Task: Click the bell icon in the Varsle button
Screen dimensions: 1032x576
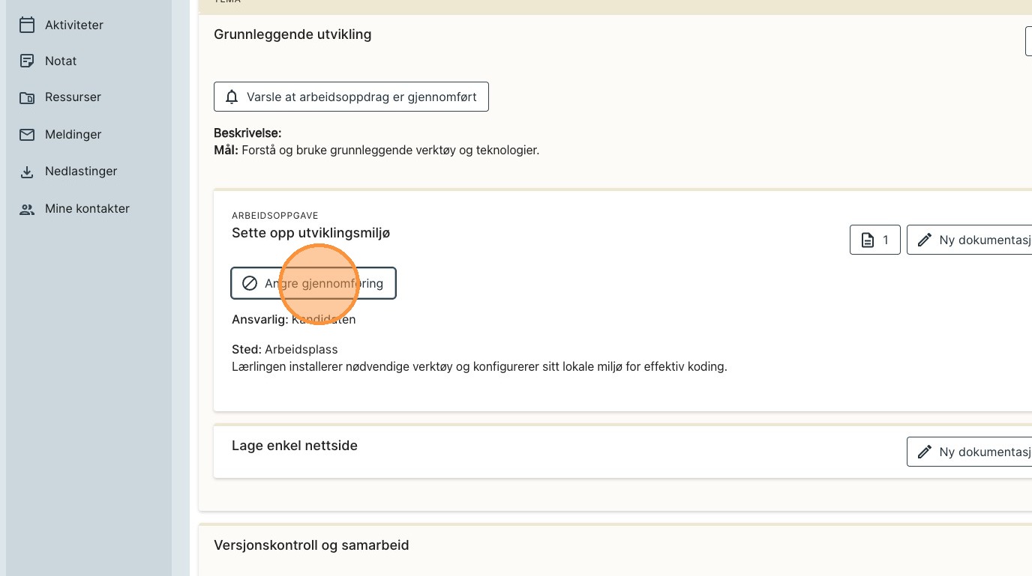Action: [232, 97]
